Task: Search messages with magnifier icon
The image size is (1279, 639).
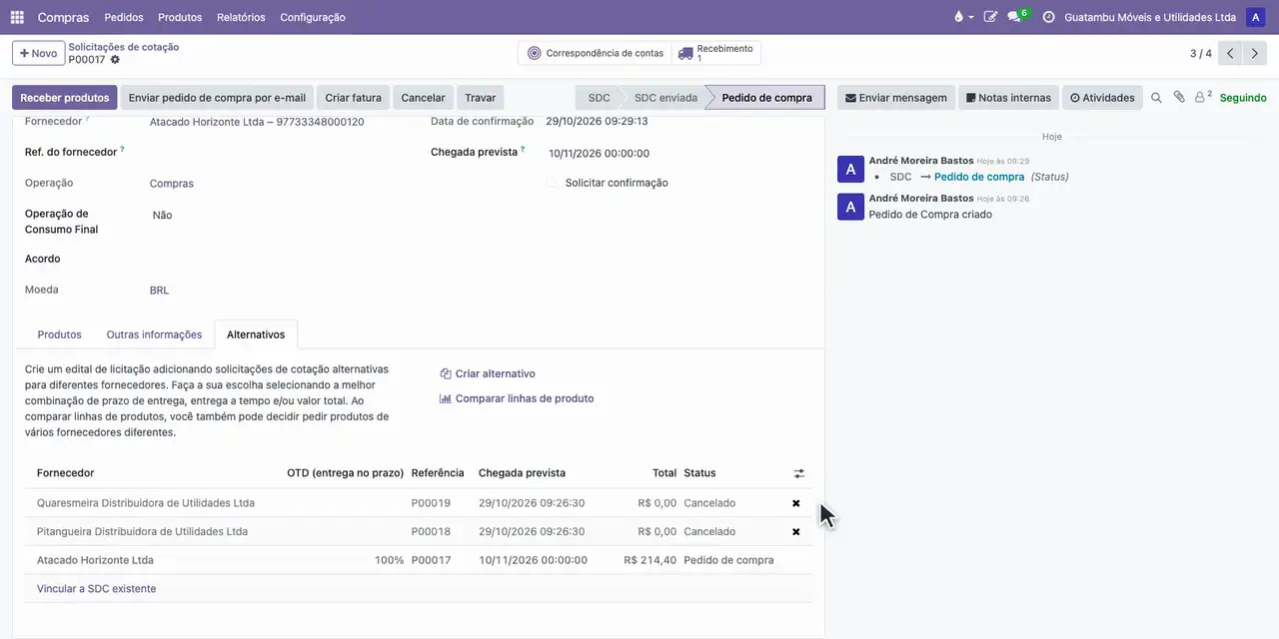Action: (x=1156, y=98)
